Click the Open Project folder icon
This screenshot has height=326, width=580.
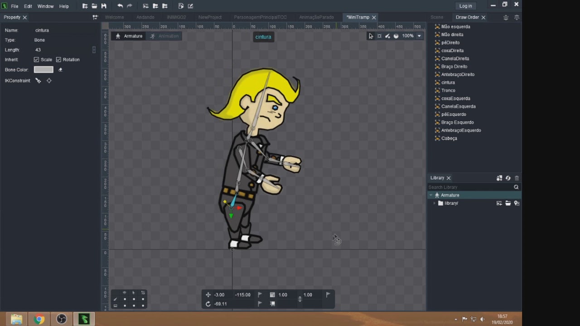point(94,6)
